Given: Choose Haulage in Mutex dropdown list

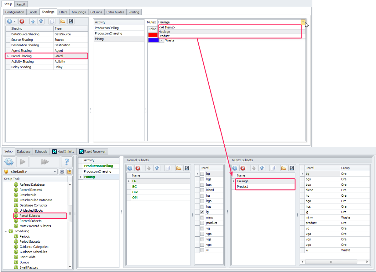Looking at the screenshot, I should (230, 32).
